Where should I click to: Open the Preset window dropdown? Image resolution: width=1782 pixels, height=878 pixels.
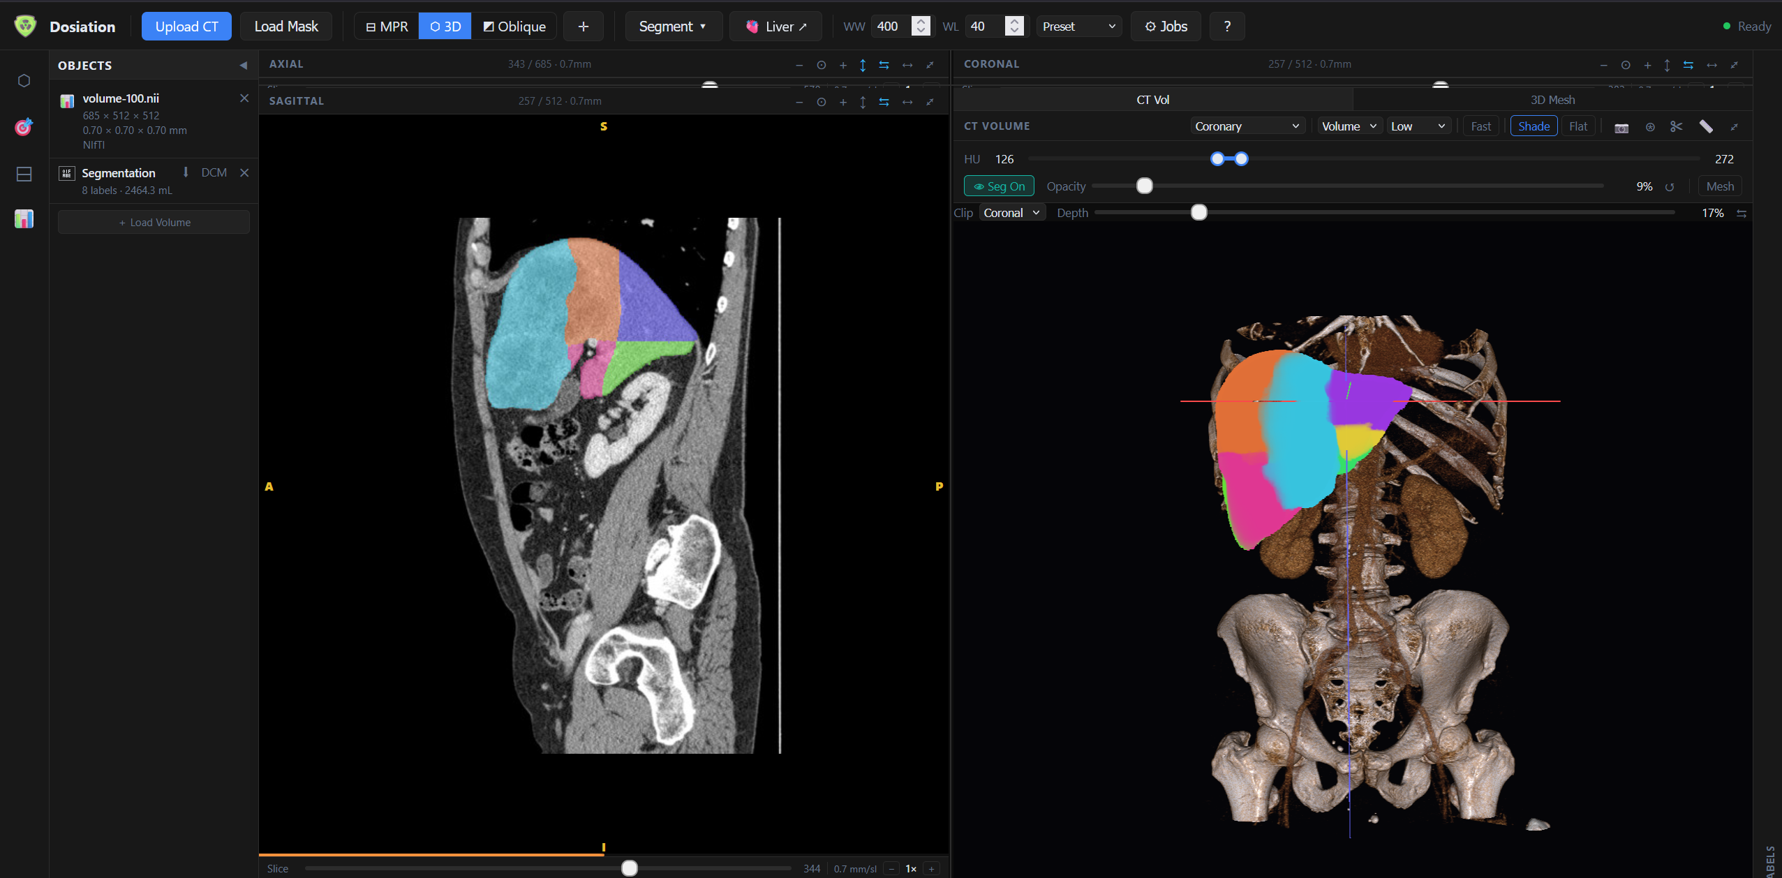point(1079,27)
